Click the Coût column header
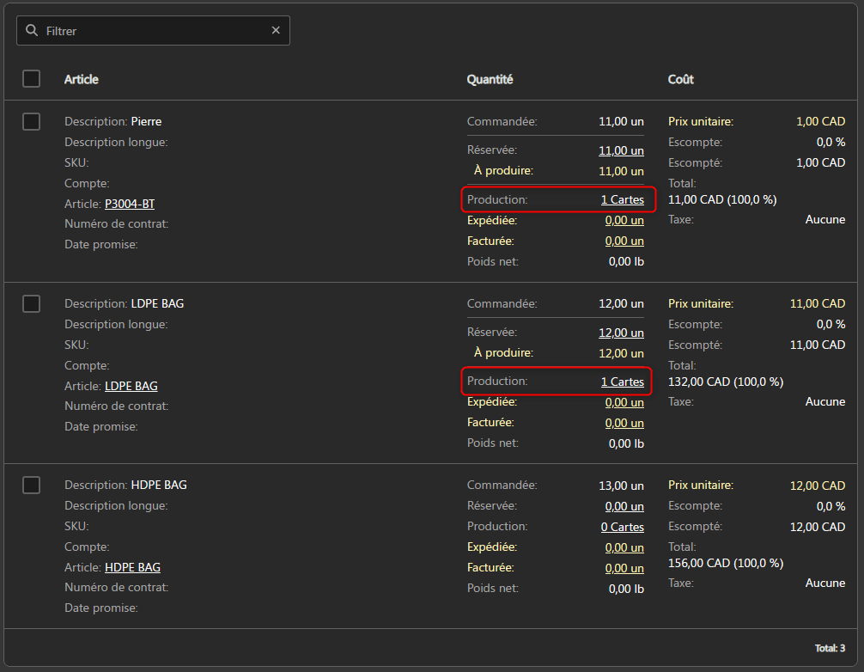 pyautogui.click(x=680, y=79)
